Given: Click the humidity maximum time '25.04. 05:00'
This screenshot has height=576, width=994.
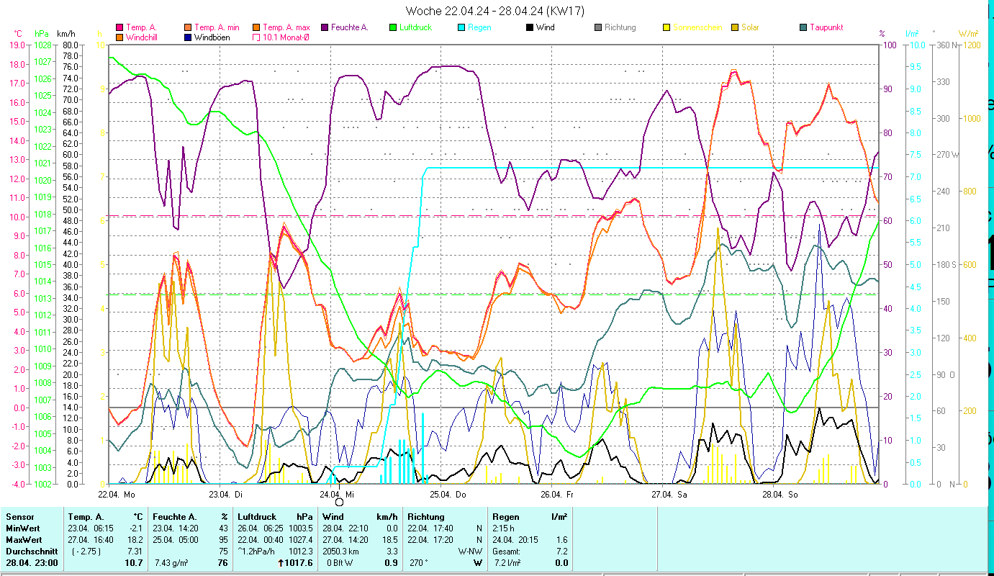Looking at the screenshot, I should (176, 540).
